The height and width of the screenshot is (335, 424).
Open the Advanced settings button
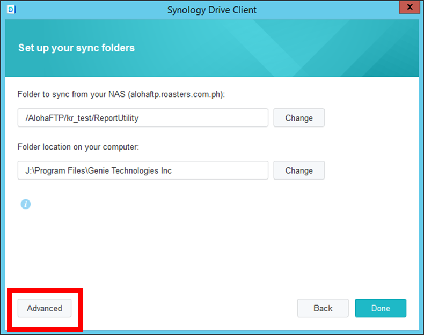[x=45, y=308]
